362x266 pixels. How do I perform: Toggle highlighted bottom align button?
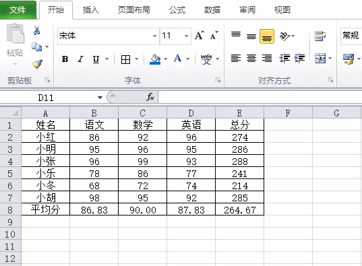pos(267,36)
